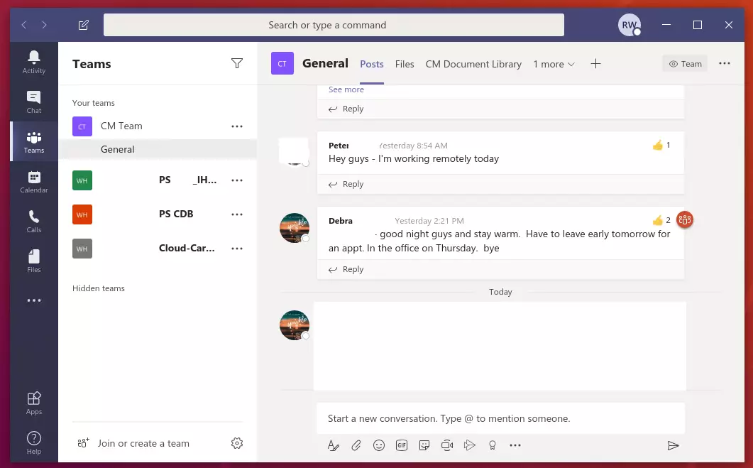
Task: Expand the Hidden teams section
Action: pyautogui.click(x=99, y=288)
